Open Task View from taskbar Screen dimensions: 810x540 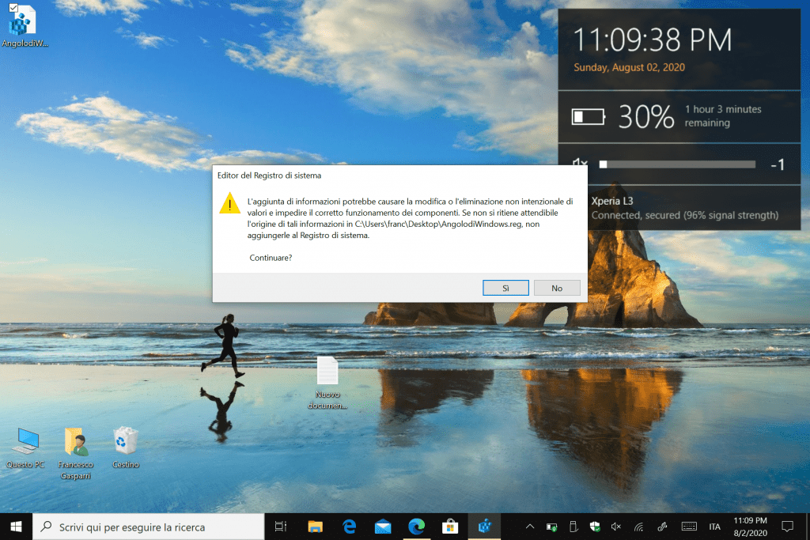(280, 527)
